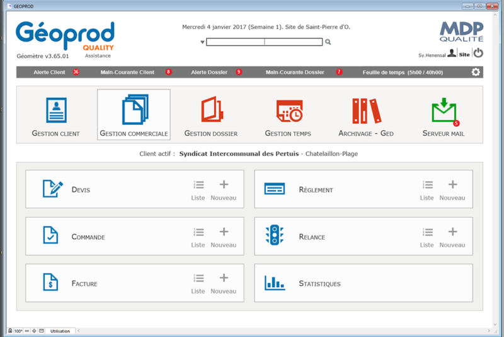Open the Utilisation layout dropdown
The width and height of the screenshot is (504, 337).
pos(61,331)
